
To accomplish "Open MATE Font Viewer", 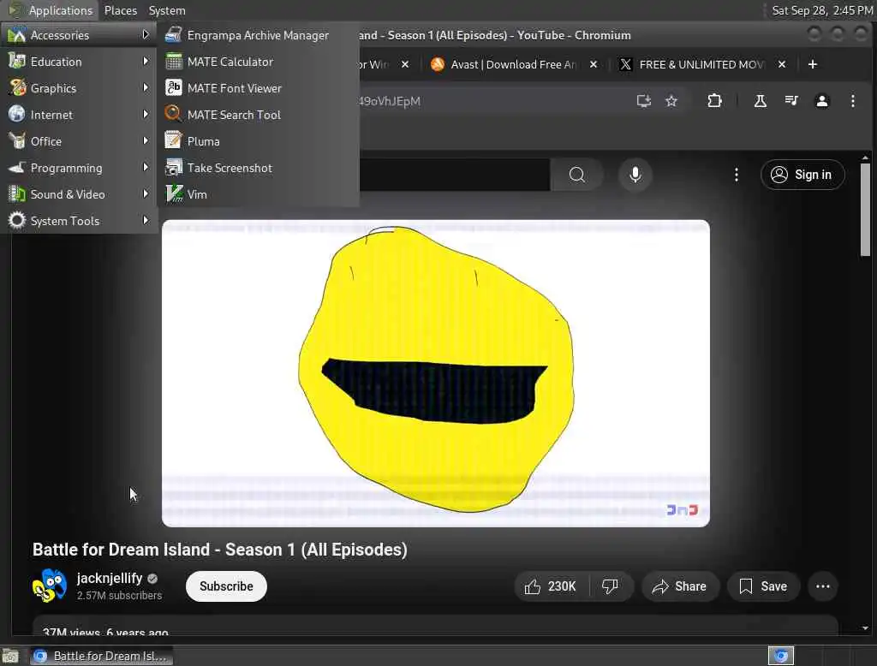I will tap(258, 88).
